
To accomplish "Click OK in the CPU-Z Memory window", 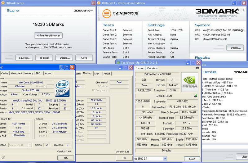I will (x=125, y=158).
